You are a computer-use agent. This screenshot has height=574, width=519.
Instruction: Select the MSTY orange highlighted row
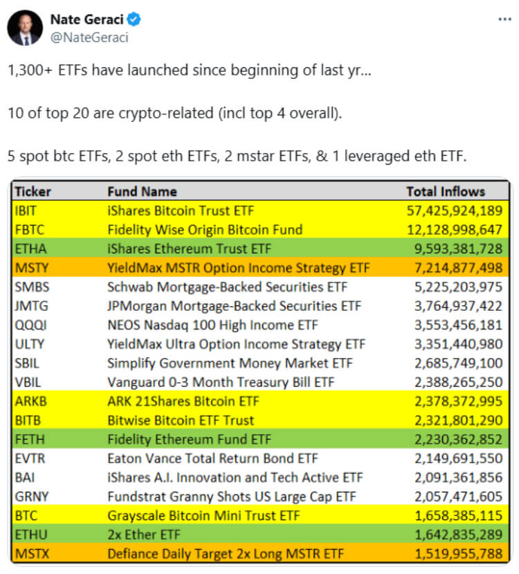(x=260, y=268)
